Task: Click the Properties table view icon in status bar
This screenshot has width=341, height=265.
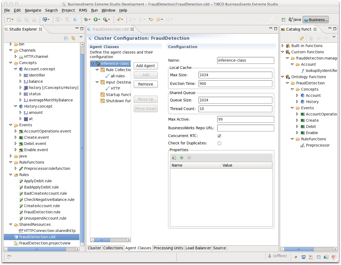Action: click(x=319, y=257)
